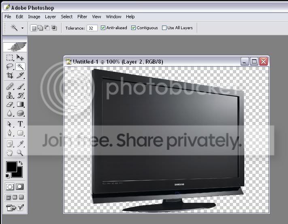The width and height of the screenshot is (288, 224).
Task: Select the Clone Stamp tool
Action: (x=10, y=95)
